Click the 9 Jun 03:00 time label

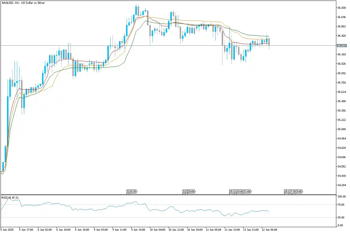pos(101,230)
